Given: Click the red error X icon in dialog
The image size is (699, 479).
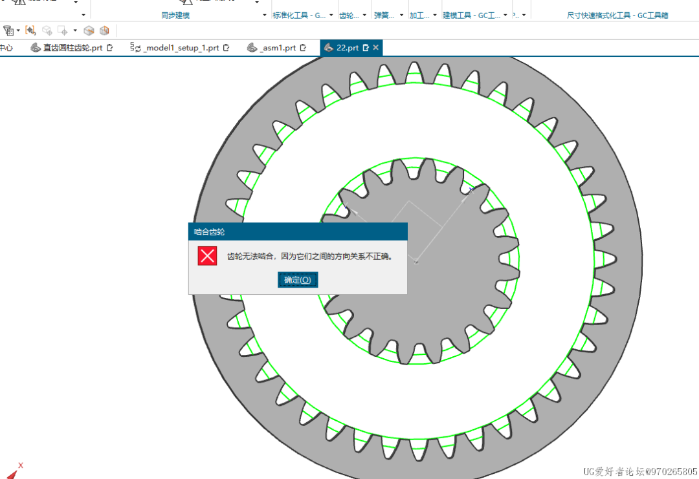Looking at the screenshot, I should tap(207, 256).
